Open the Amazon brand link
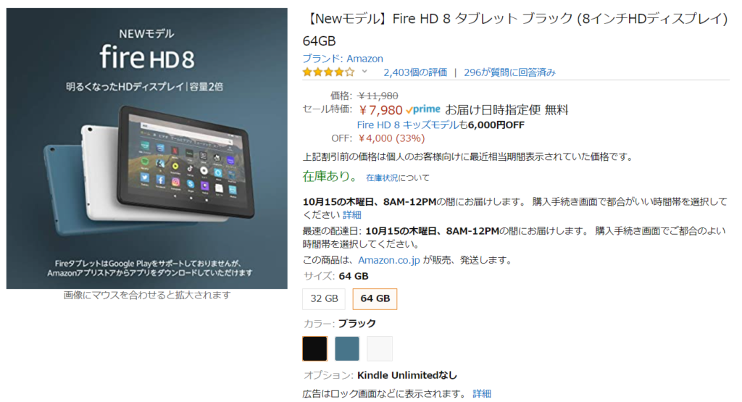742x402 pixels. [343, 59]
